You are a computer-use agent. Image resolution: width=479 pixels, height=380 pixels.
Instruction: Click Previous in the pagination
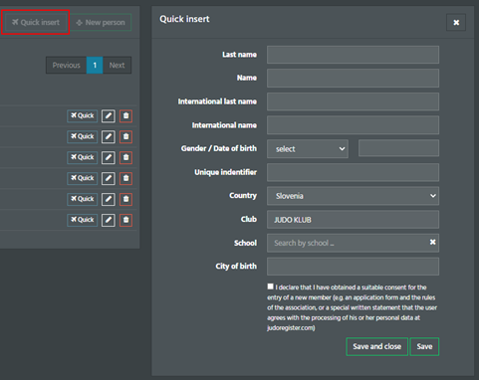click(66, 65)
